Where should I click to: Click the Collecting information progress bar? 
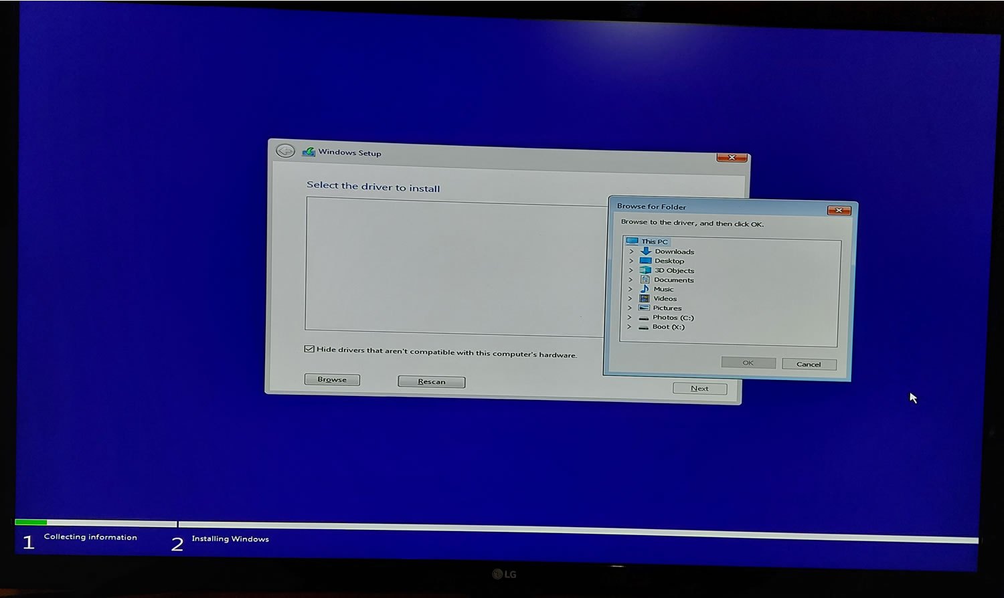95,522
